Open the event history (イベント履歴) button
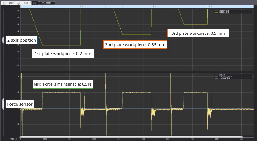Image resolution: width=257 pixels, height=141 pixels. [x=48, y=2]
